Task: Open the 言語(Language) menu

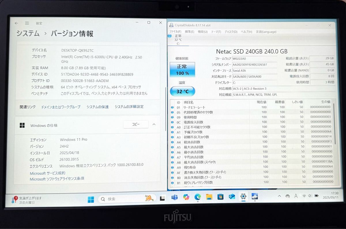Action: pos(266,32)
